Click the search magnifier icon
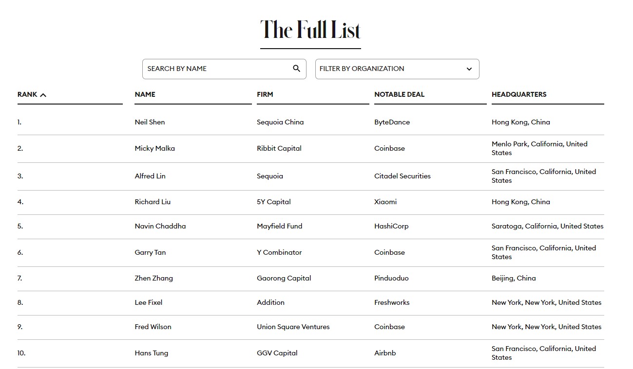 [296, 69]
